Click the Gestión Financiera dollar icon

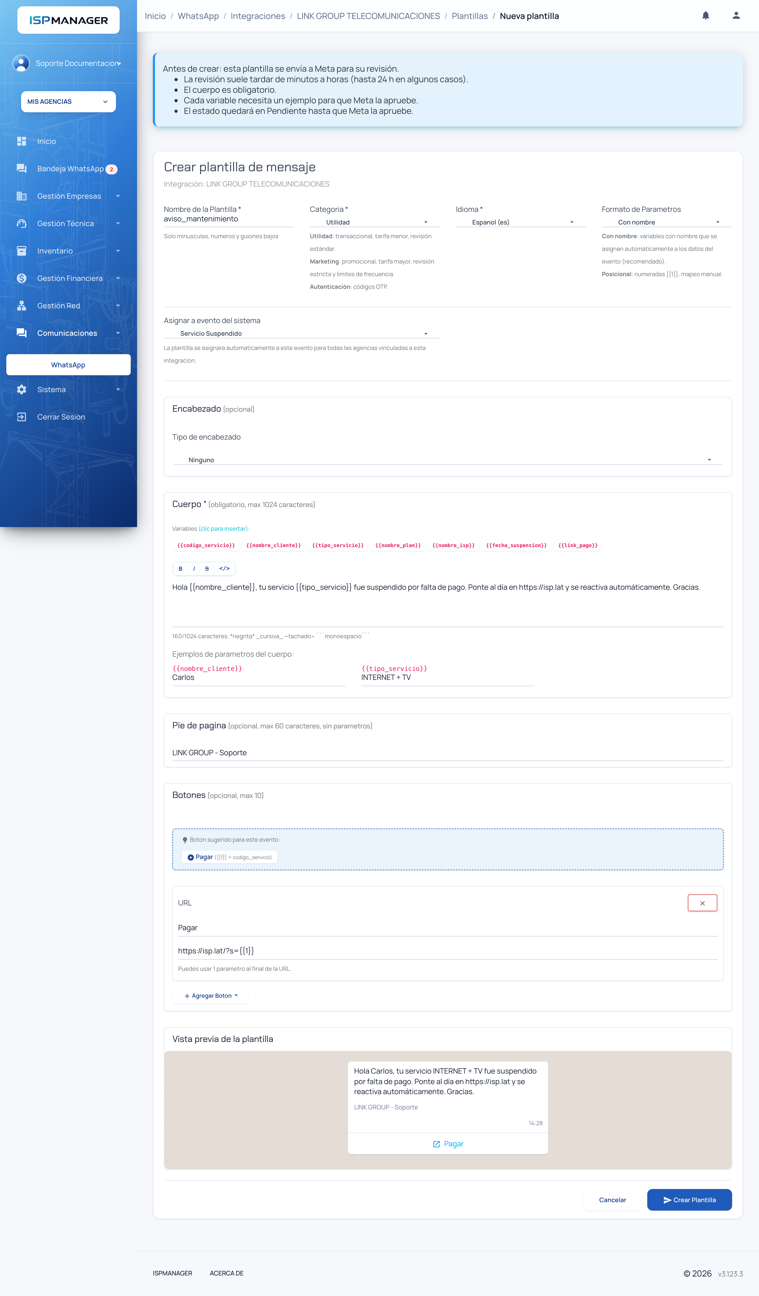(22, 278)
